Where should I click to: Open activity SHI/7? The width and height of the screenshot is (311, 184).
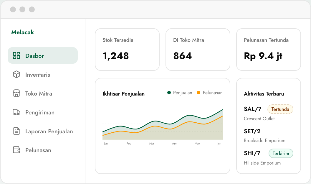tap(252, 153)
